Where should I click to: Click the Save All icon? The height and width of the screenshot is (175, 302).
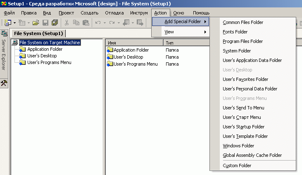[x=55, y=23]
